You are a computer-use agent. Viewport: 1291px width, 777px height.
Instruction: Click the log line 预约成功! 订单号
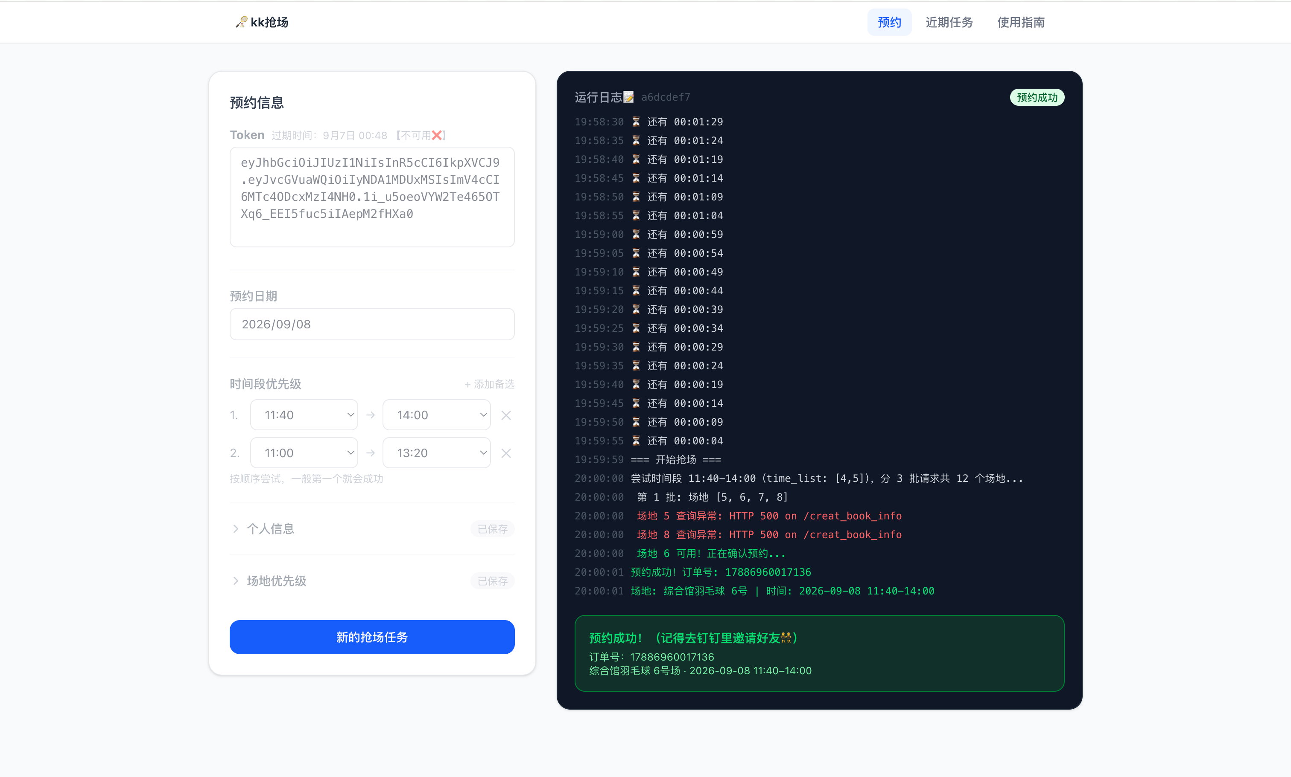point(721,572)
